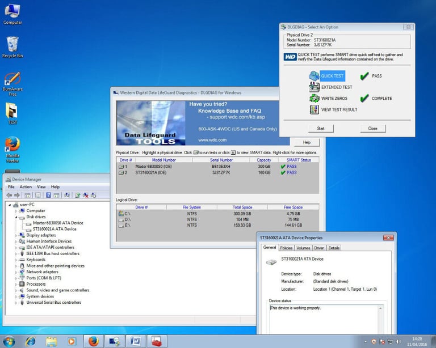The width and height of the screenshot is (436, 348).
Task: Click Show/Hide Console Tree toolbar icon
Action: pos(27,195)
